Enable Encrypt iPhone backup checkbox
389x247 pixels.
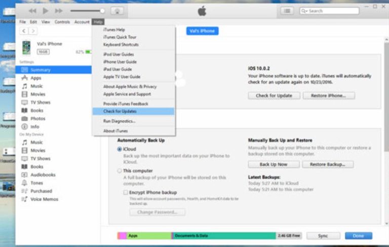point(126,192)
